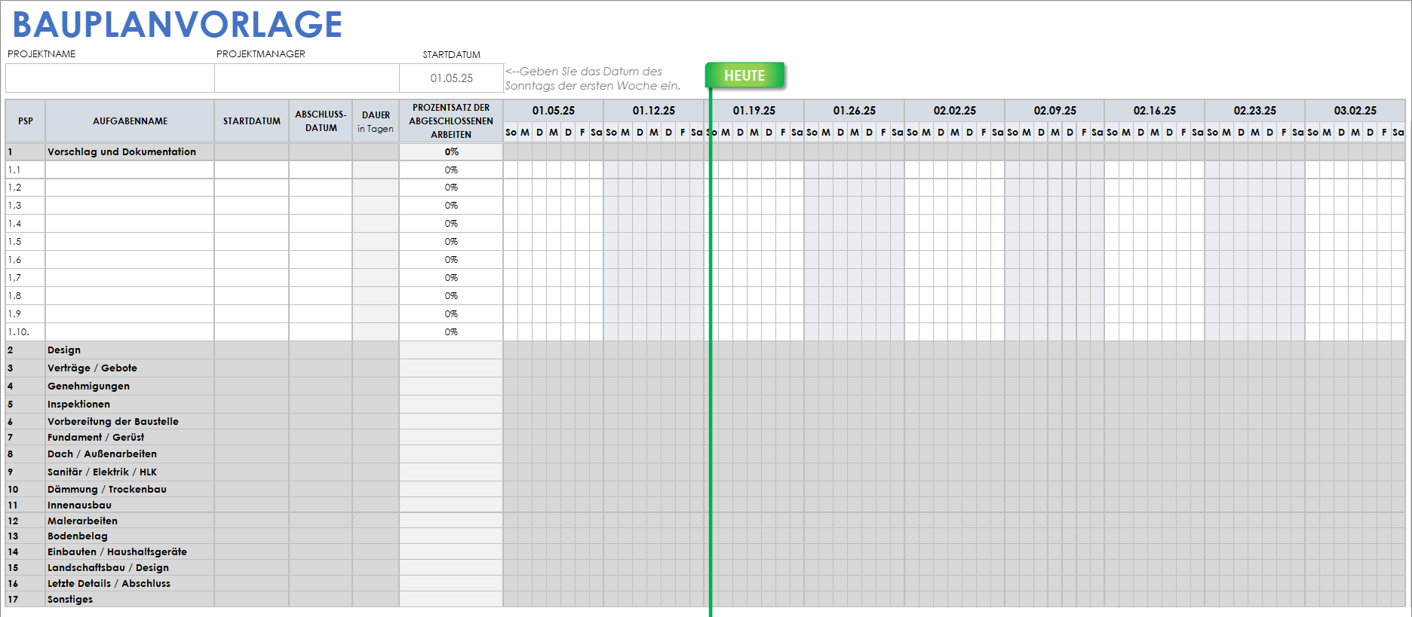The height and width of the screenshot is (617, 1412).
Task: Select the Projektname input field
Action: pos(110,78)
